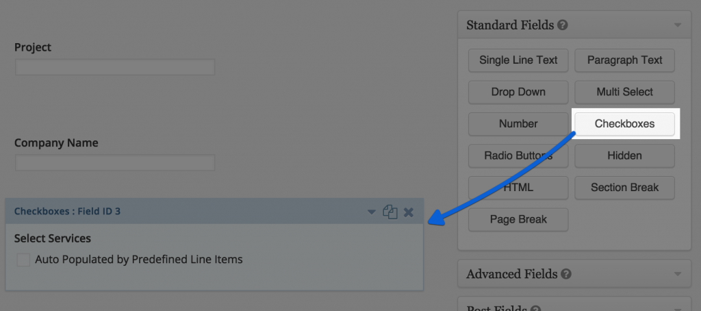Image resolution: width=701 pixels, height=311 pixels.
Task: Click into the Project text input
Action: click(115, 67)
